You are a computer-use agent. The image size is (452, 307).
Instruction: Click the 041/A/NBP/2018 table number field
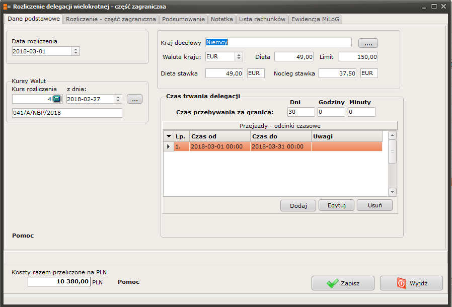(67, 113)
